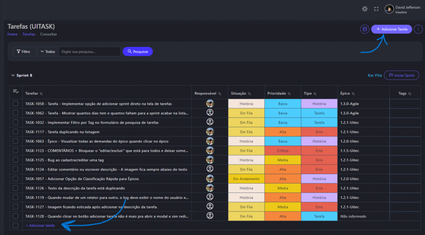
Task: Toggle the light/dark theme sun icon
Action: (365, 9)
